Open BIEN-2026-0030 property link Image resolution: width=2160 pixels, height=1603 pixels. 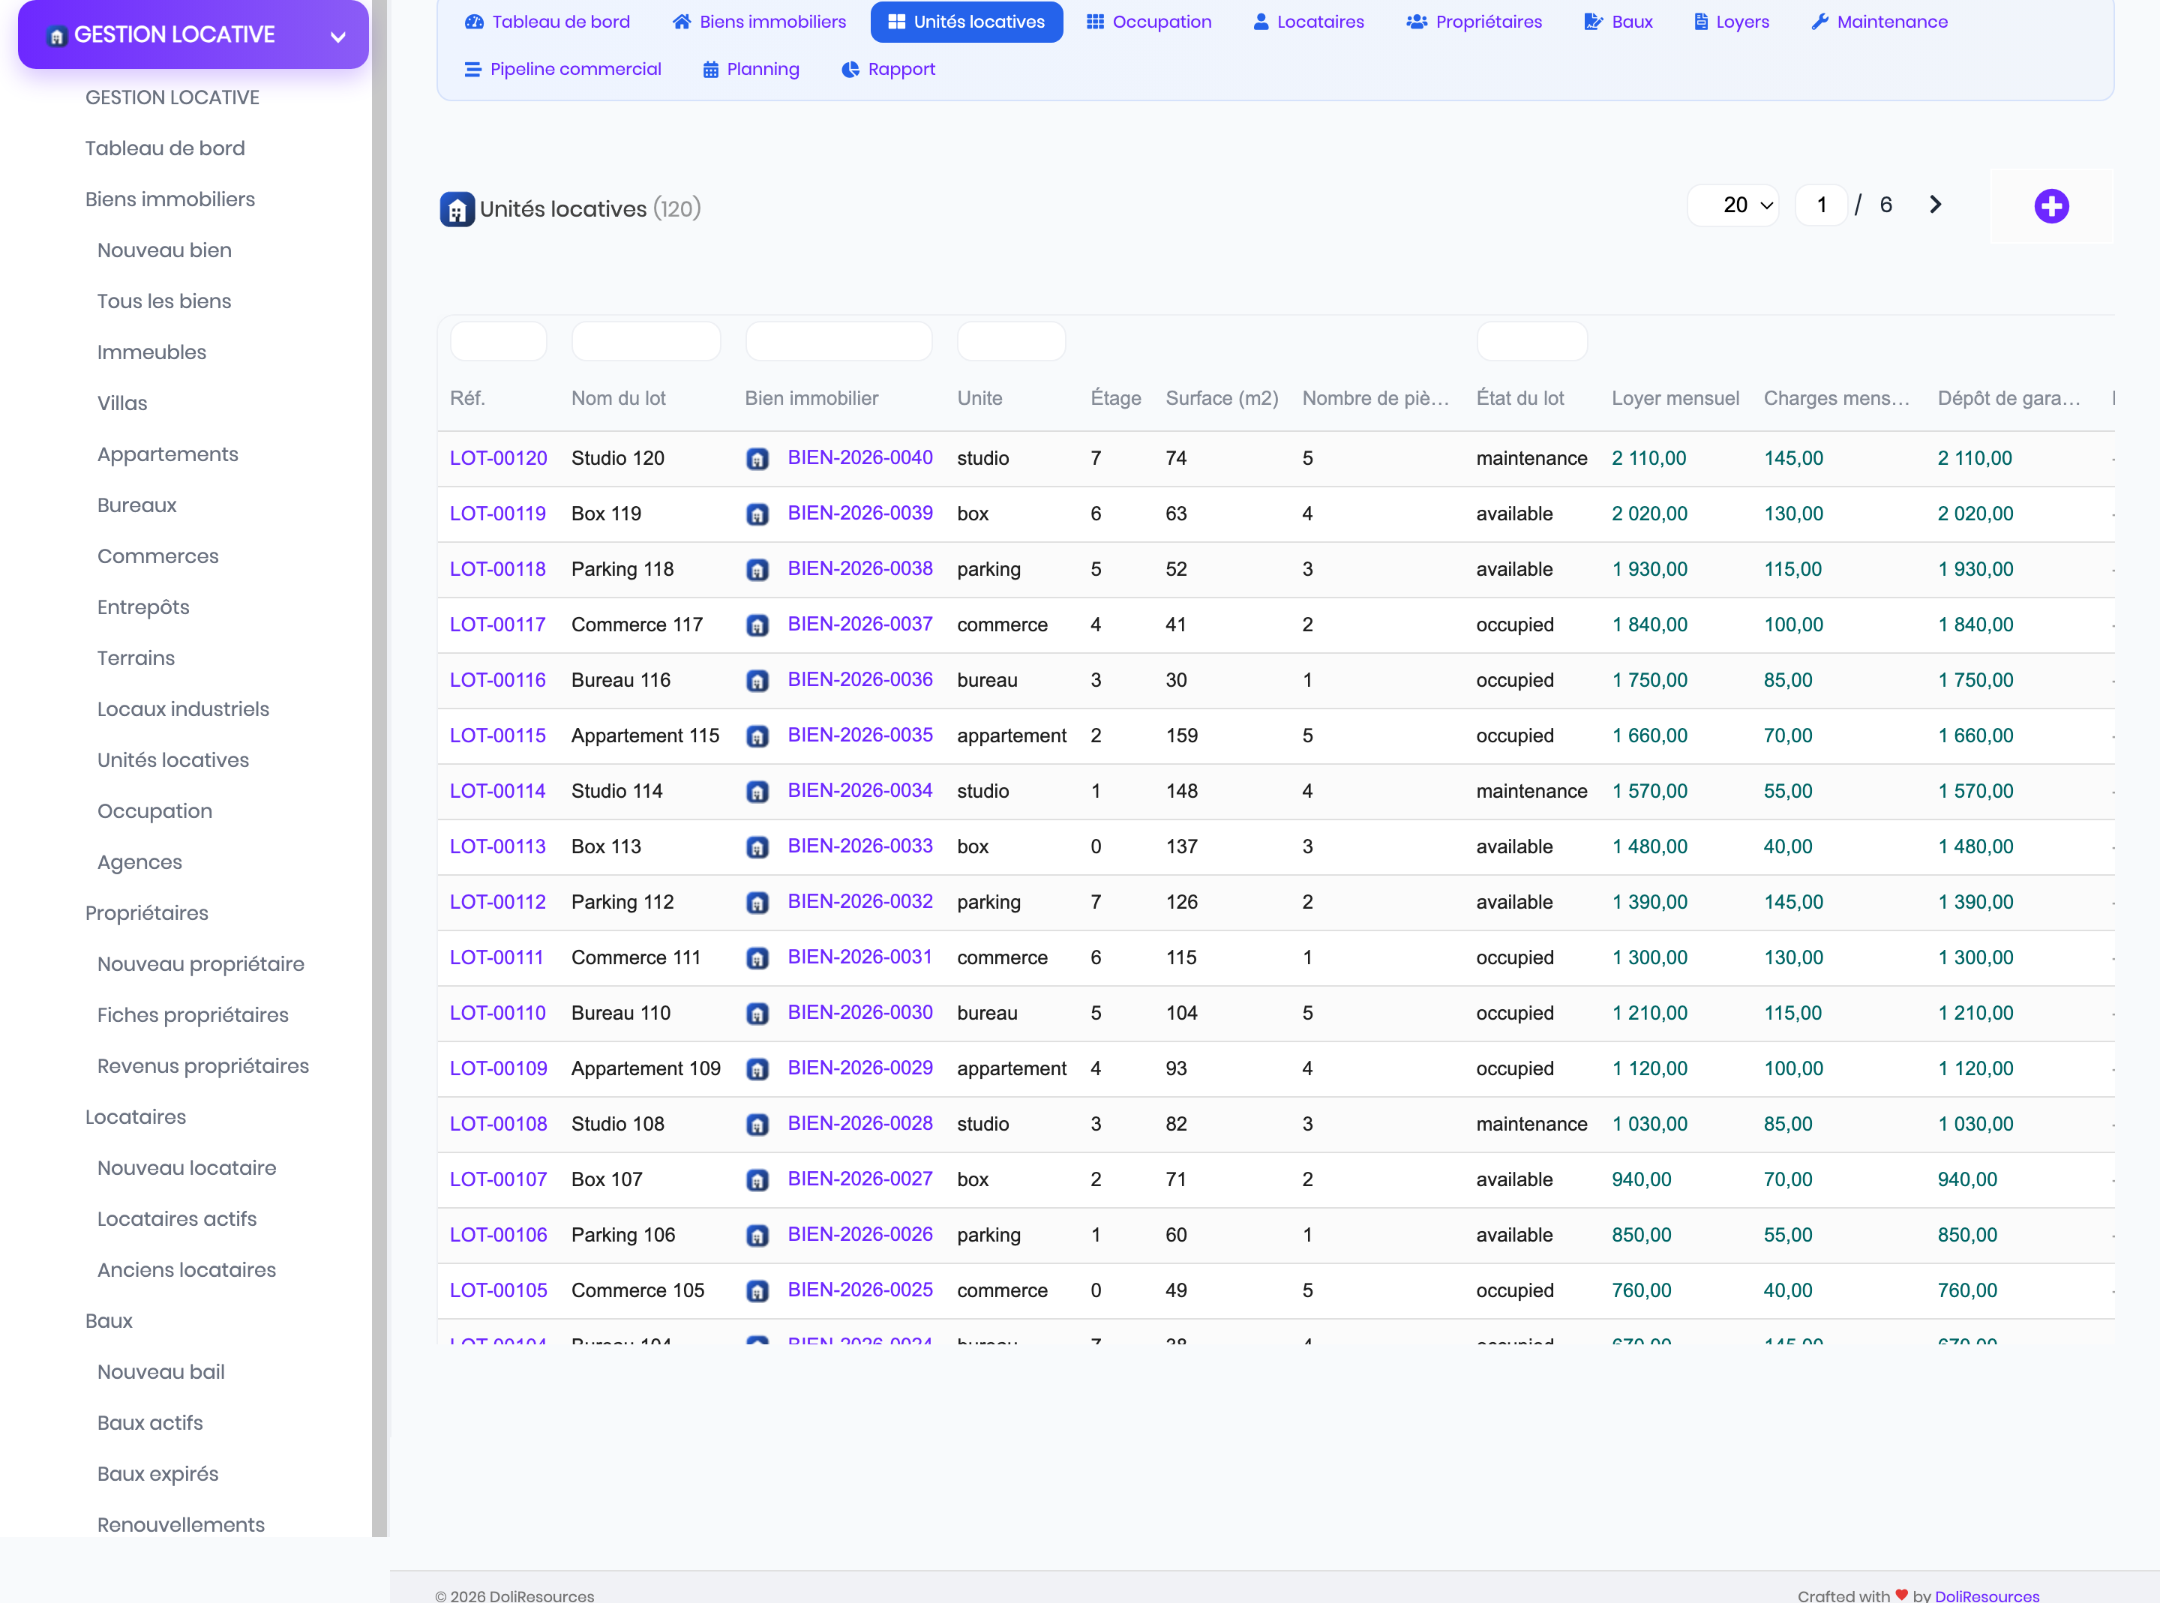point(859,1012)
